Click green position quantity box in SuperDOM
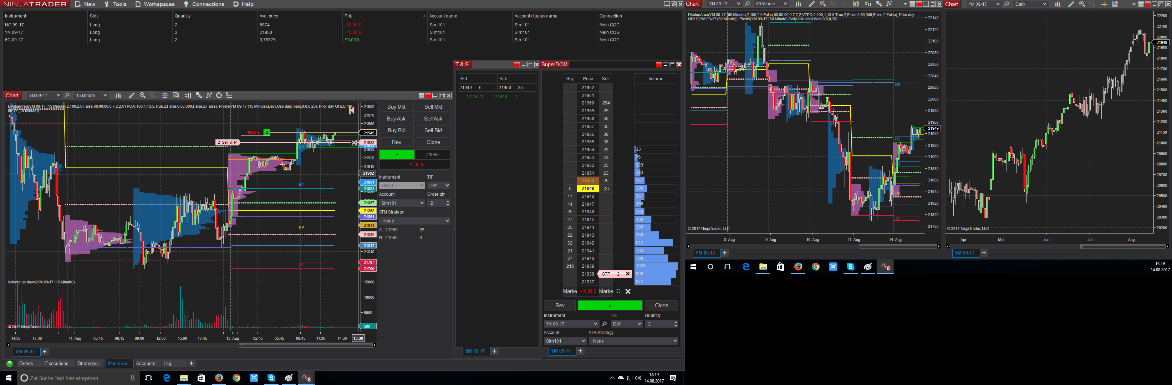The height and width of the screenshot is (385, 1172). click(x=610, y=306)
